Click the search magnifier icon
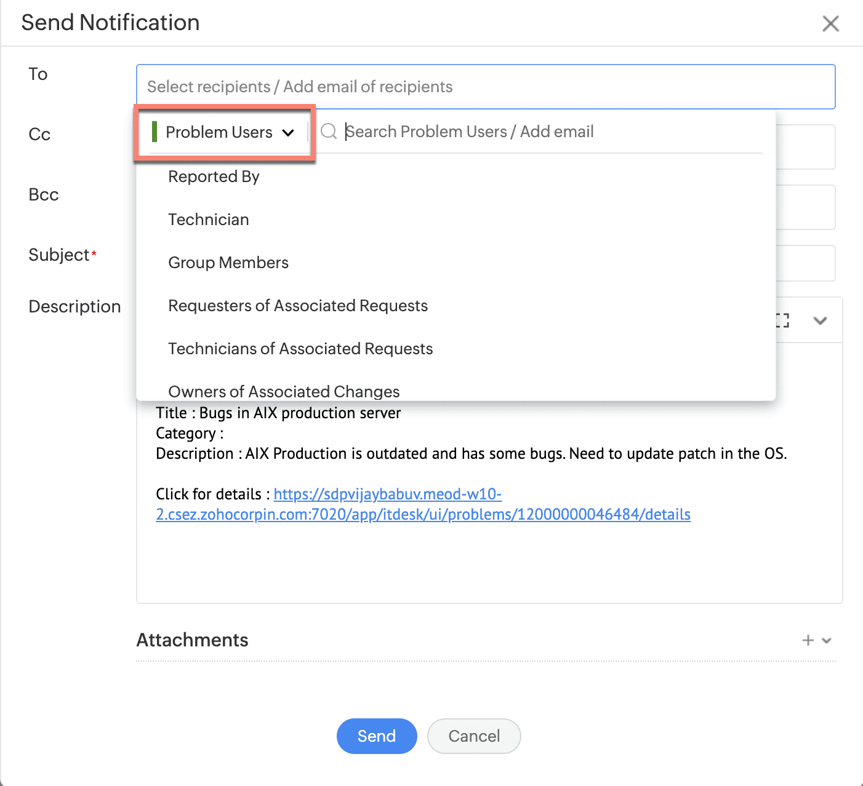This screenshot has width=863, height=786. point(329,131)
